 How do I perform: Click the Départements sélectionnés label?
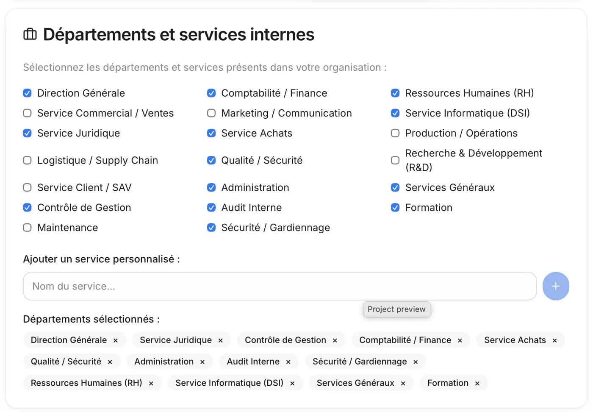[91, 319]
